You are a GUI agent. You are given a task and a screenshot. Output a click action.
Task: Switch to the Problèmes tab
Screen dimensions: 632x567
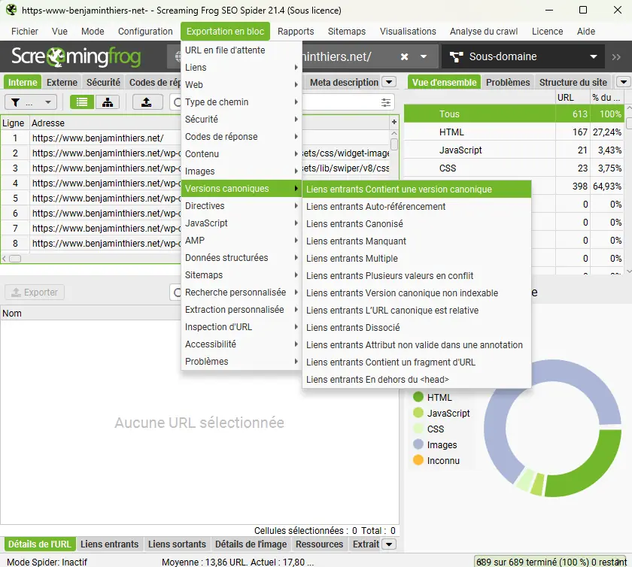point(508,83)
